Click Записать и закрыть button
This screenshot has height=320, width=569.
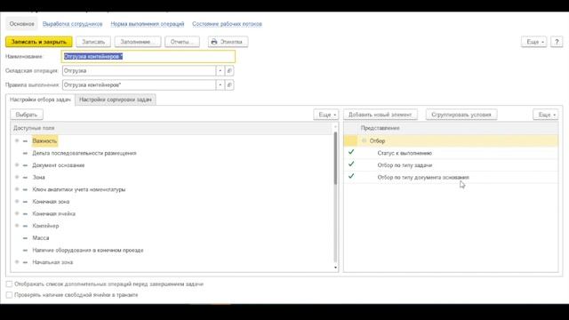coord(39,42)
